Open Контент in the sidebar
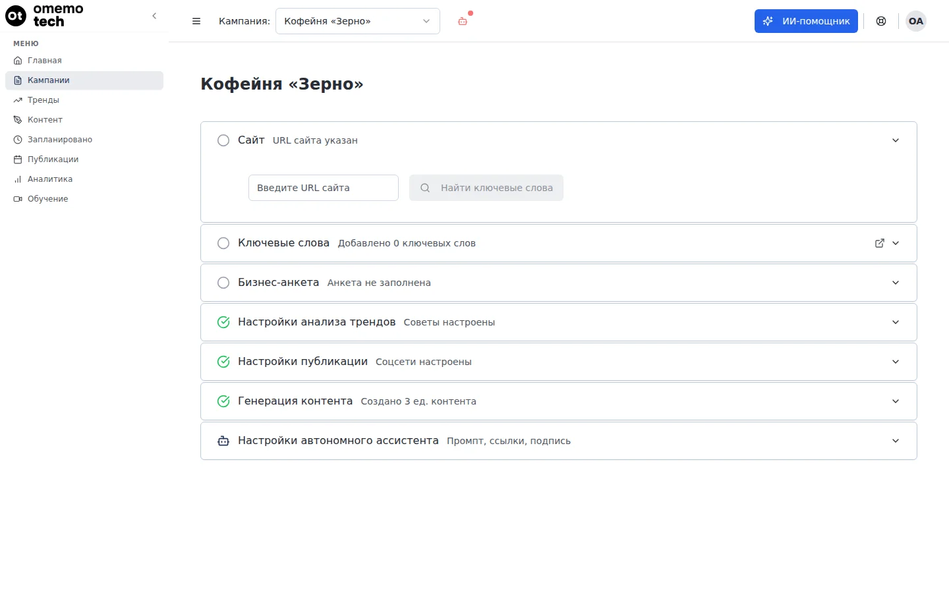Viewport: 949px width, 593px height. pos(84,120)
